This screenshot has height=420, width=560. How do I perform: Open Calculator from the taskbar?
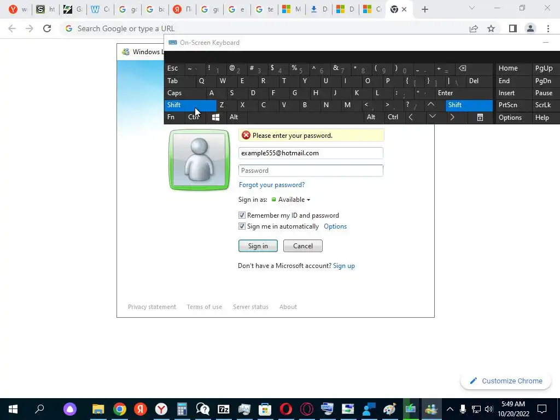coord(182,409)
